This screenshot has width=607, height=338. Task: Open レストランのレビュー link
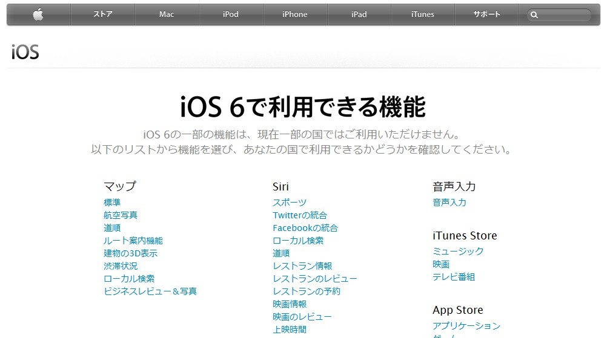[x=315, y=279]
